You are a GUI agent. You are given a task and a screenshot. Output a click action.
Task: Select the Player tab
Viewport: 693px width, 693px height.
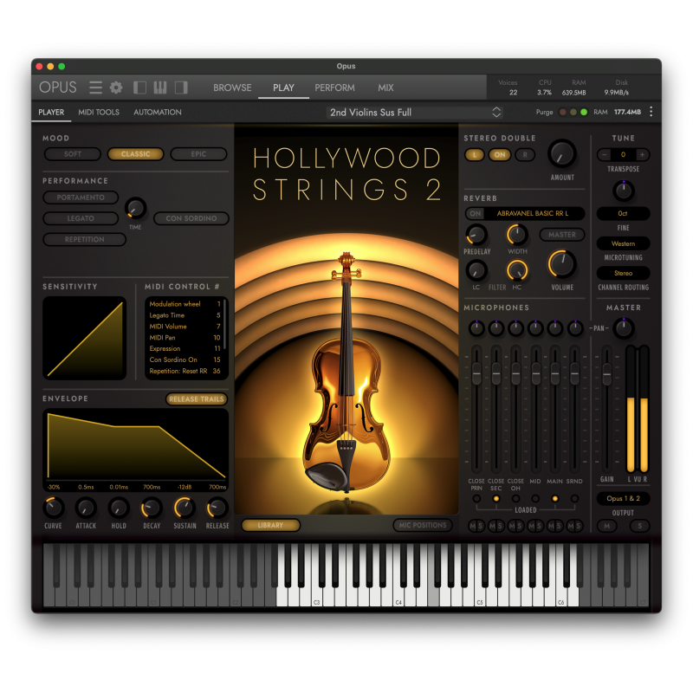point(51,113)
